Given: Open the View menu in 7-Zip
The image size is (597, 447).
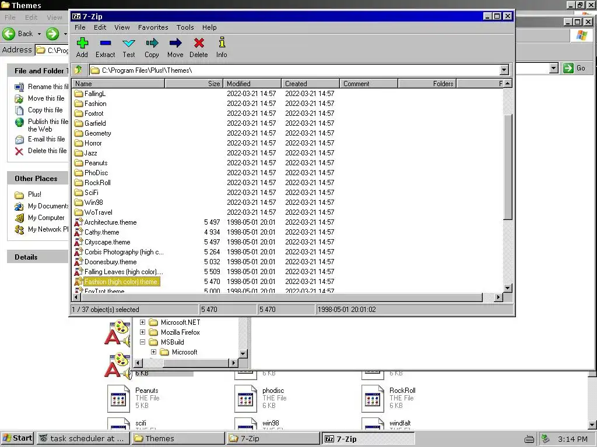Looking at the screenshot, I should 122,27.
